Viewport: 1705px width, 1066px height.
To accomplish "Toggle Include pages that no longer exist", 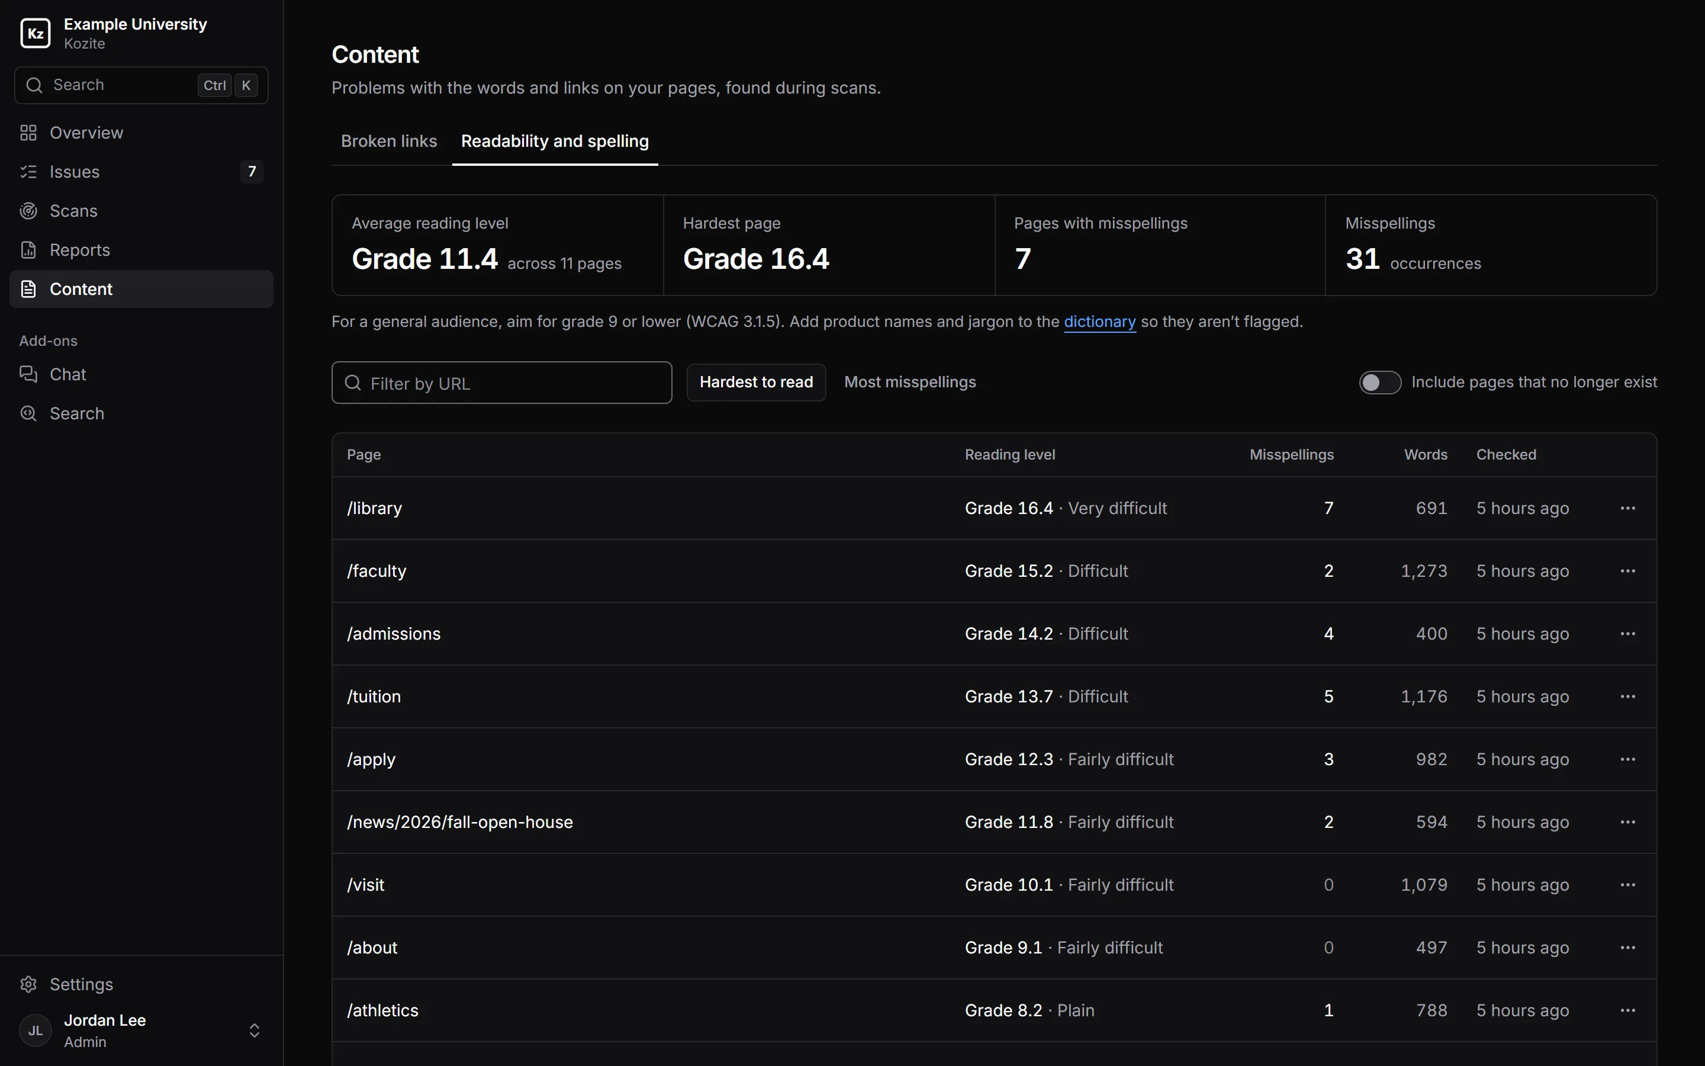I will [x=1379, y=382].
